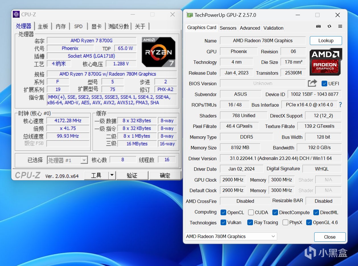Toggle the Ray Tracing checkbox

pyautogui.click(x=250, y=222)
